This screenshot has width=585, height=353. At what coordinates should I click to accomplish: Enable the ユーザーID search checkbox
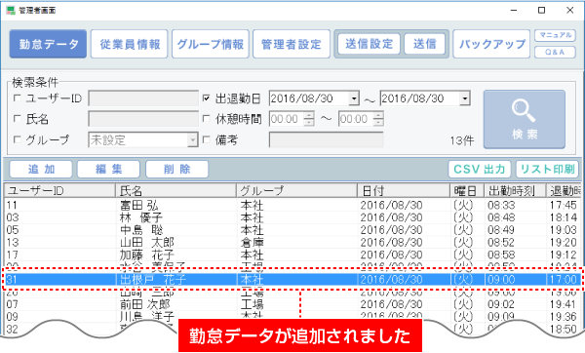pos(18,98)
